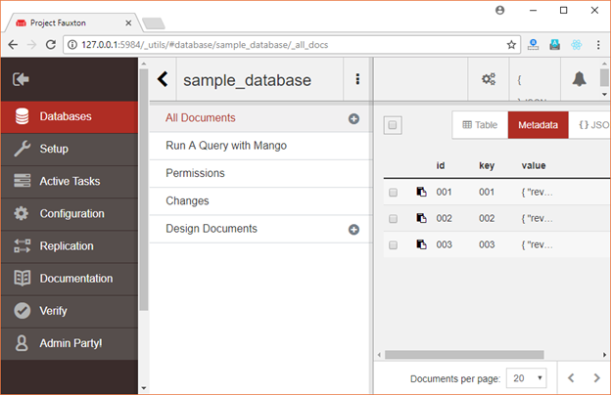Viewport: 611px width, 395px height.
Task: Click the Verify checkmark icon
Action: (22, 311)
